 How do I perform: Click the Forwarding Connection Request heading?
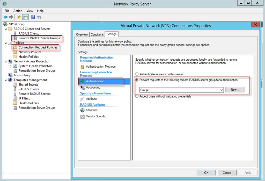tap(96, 74)
